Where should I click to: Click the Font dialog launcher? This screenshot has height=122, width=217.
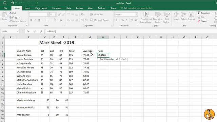tap(64, 26)
